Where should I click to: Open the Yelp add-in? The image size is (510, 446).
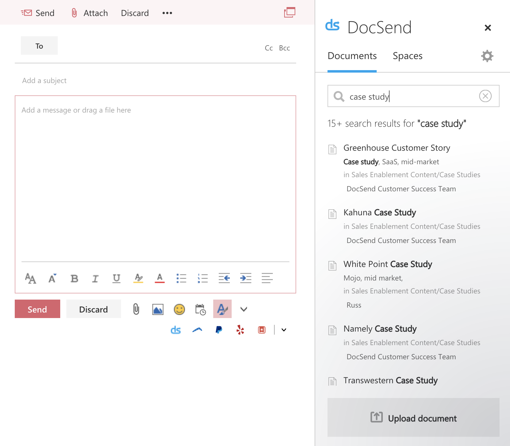click(240, 330)
